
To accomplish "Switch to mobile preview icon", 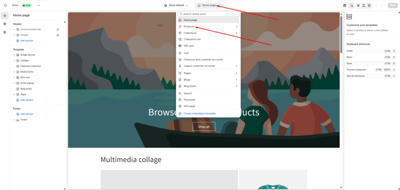I will pos(364,5).
